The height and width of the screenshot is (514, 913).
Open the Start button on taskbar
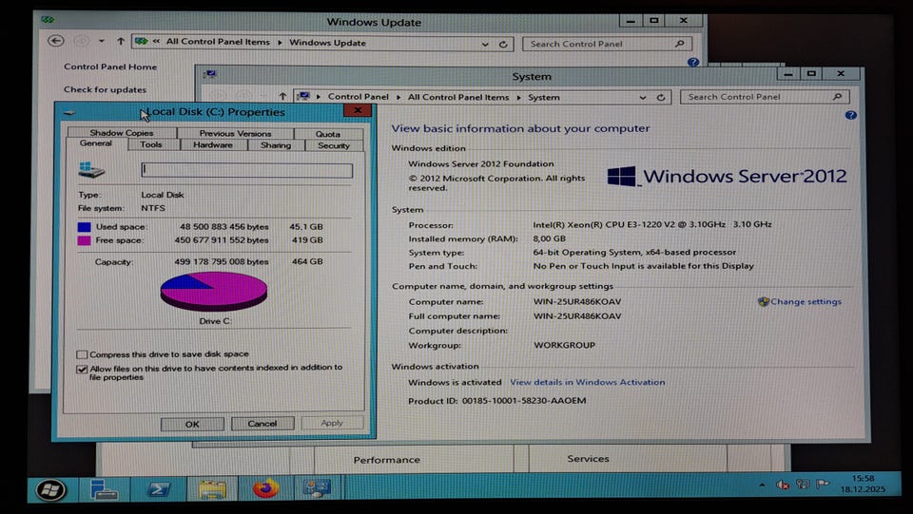pos(51,489)
